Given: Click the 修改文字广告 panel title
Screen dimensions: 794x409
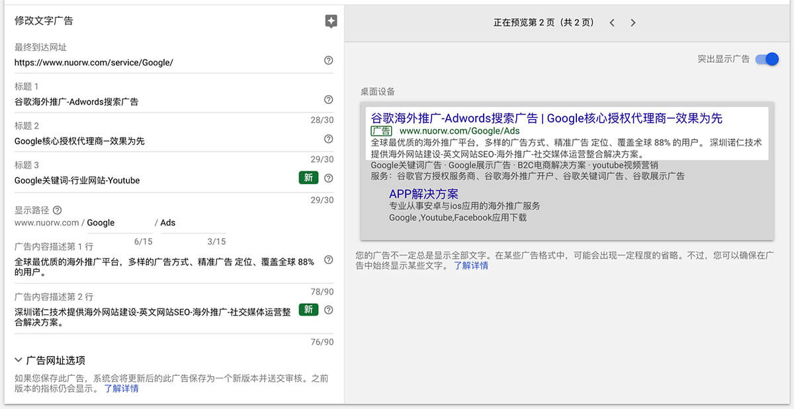Looking at the screenshot, I should (44, 21).
